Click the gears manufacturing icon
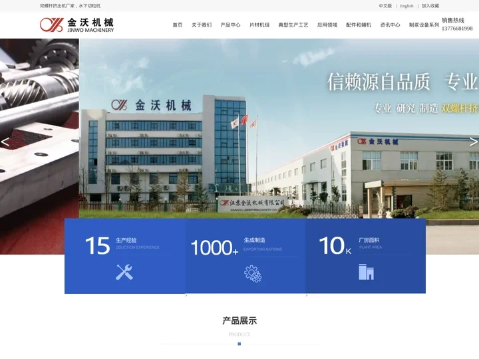This screenshot has width=479, height=359. (253, 274)
